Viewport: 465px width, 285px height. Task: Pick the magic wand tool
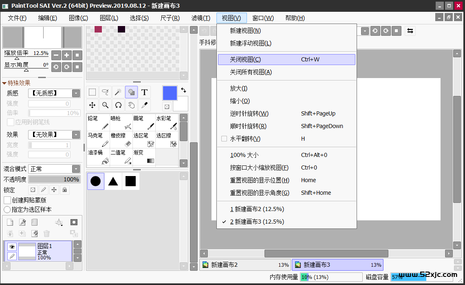(x=118, y=92)
